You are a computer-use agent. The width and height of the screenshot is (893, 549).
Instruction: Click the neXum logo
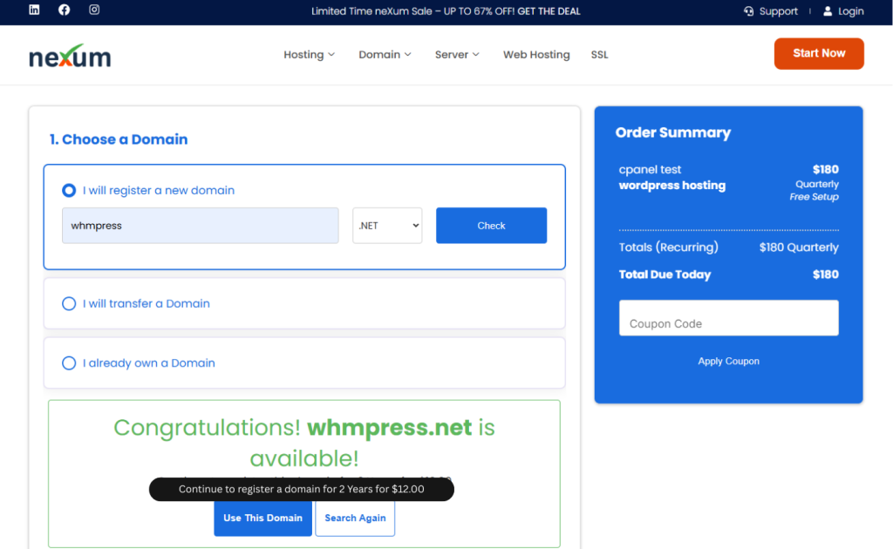(70, 56)
